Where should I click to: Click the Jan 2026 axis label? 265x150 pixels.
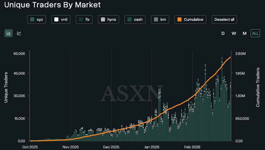pos(152,147)
